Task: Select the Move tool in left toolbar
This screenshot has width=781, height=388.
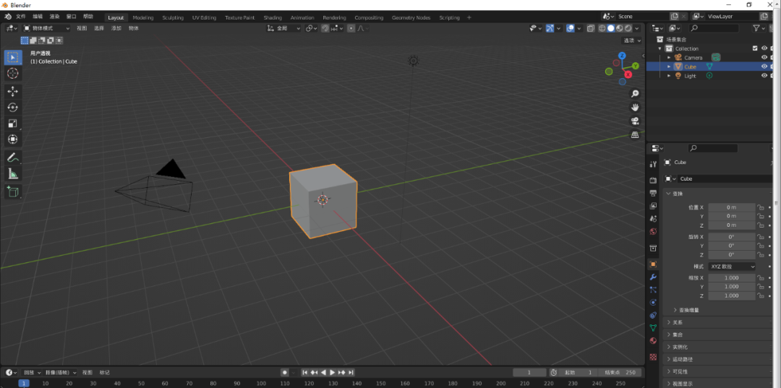Action: point(13,91)
